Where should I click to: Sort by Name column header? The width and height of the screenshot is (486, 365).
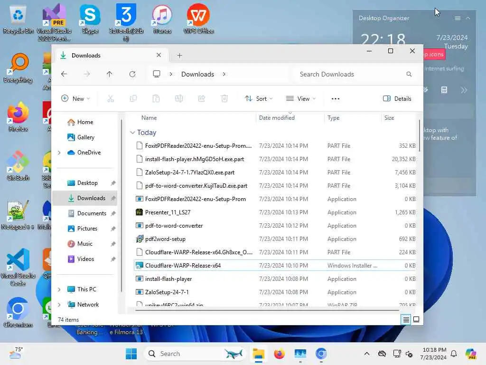pos(149,118)
